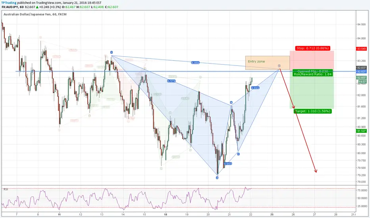Click the 25.0000 RSI axis level
370x218 pixels.
362,206
